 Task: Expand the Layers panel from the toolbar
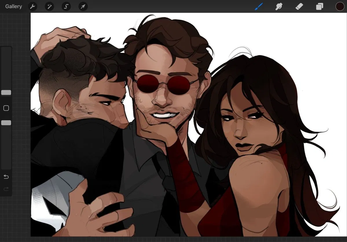(x=320, y=6)
